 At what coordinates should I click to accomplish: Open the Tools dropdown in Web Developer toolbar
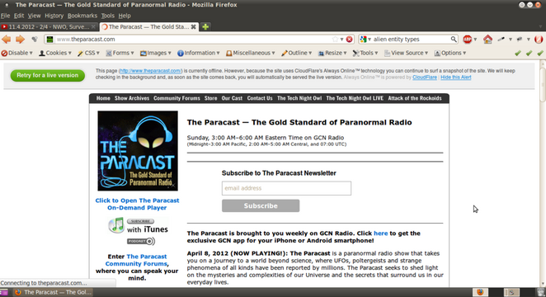[x=365, y=53]
